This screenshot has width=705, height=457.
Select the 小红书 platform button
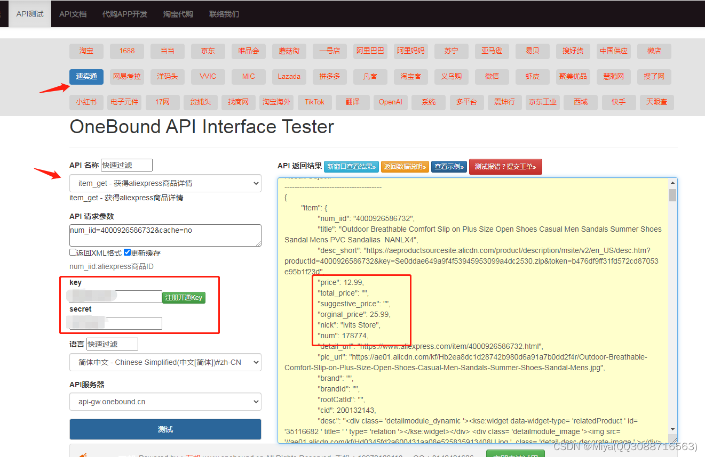pyautogui.click(x=86, y=102)
